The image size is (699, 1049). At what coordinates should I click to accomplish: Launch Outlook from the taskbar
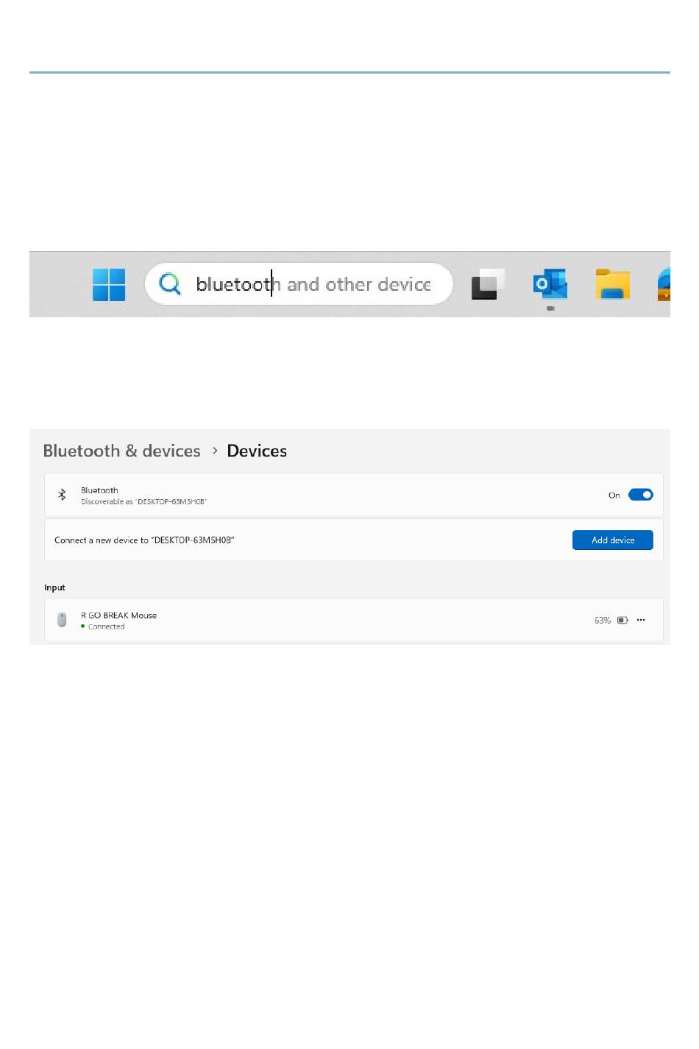[550, 284]
